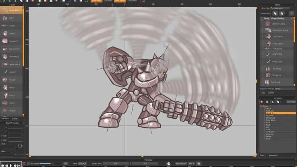Select chest_1.png in the Palette
Screen dimensions: 297x167
(277, 43)
